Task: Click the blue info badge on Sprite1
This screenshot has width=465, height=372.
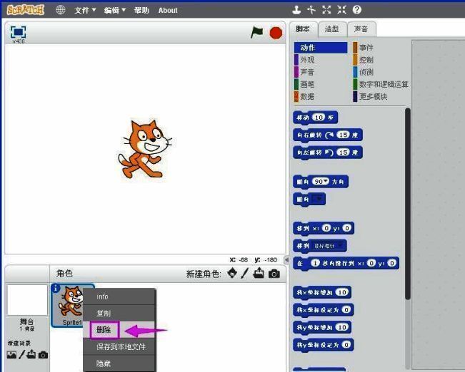Action: (x=56, y=289)
